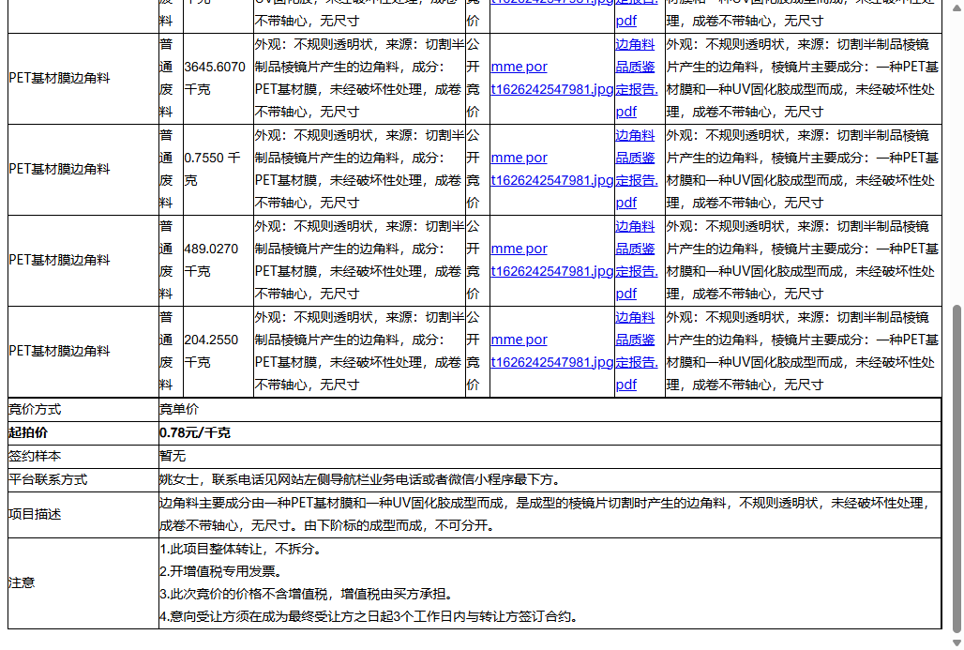964x650 pixels.
Task: Click the 姚女士 contact information text
Action: tap(360, 479)
